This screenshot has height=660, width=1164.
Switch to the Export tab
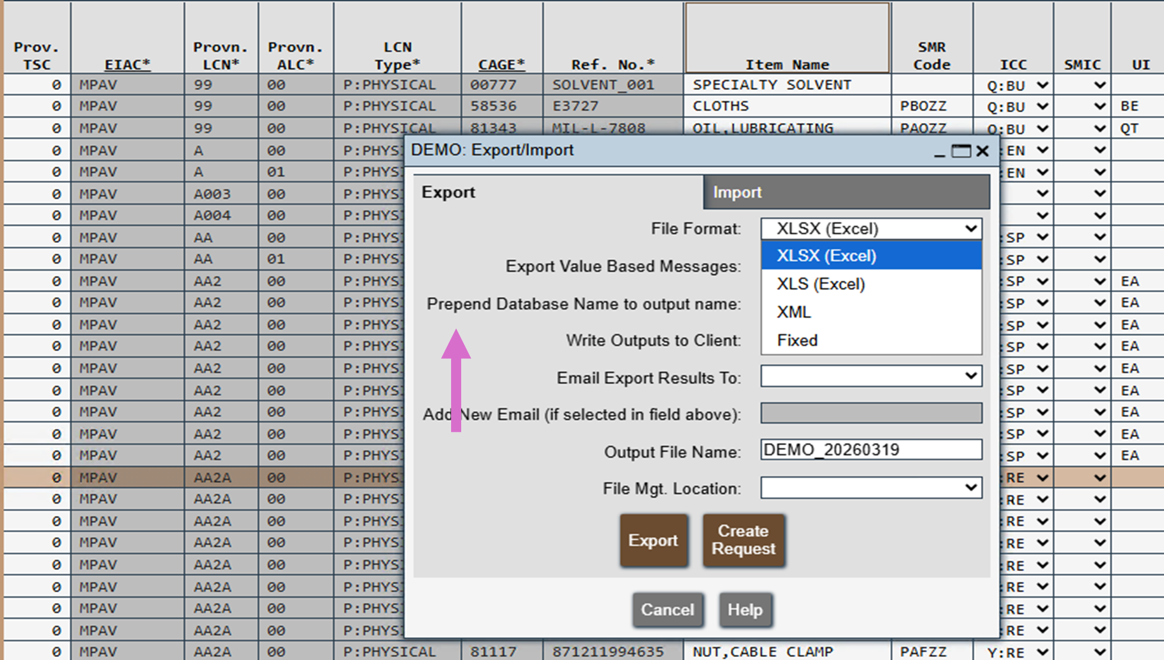pyautogui.click(x=448, y=192)
